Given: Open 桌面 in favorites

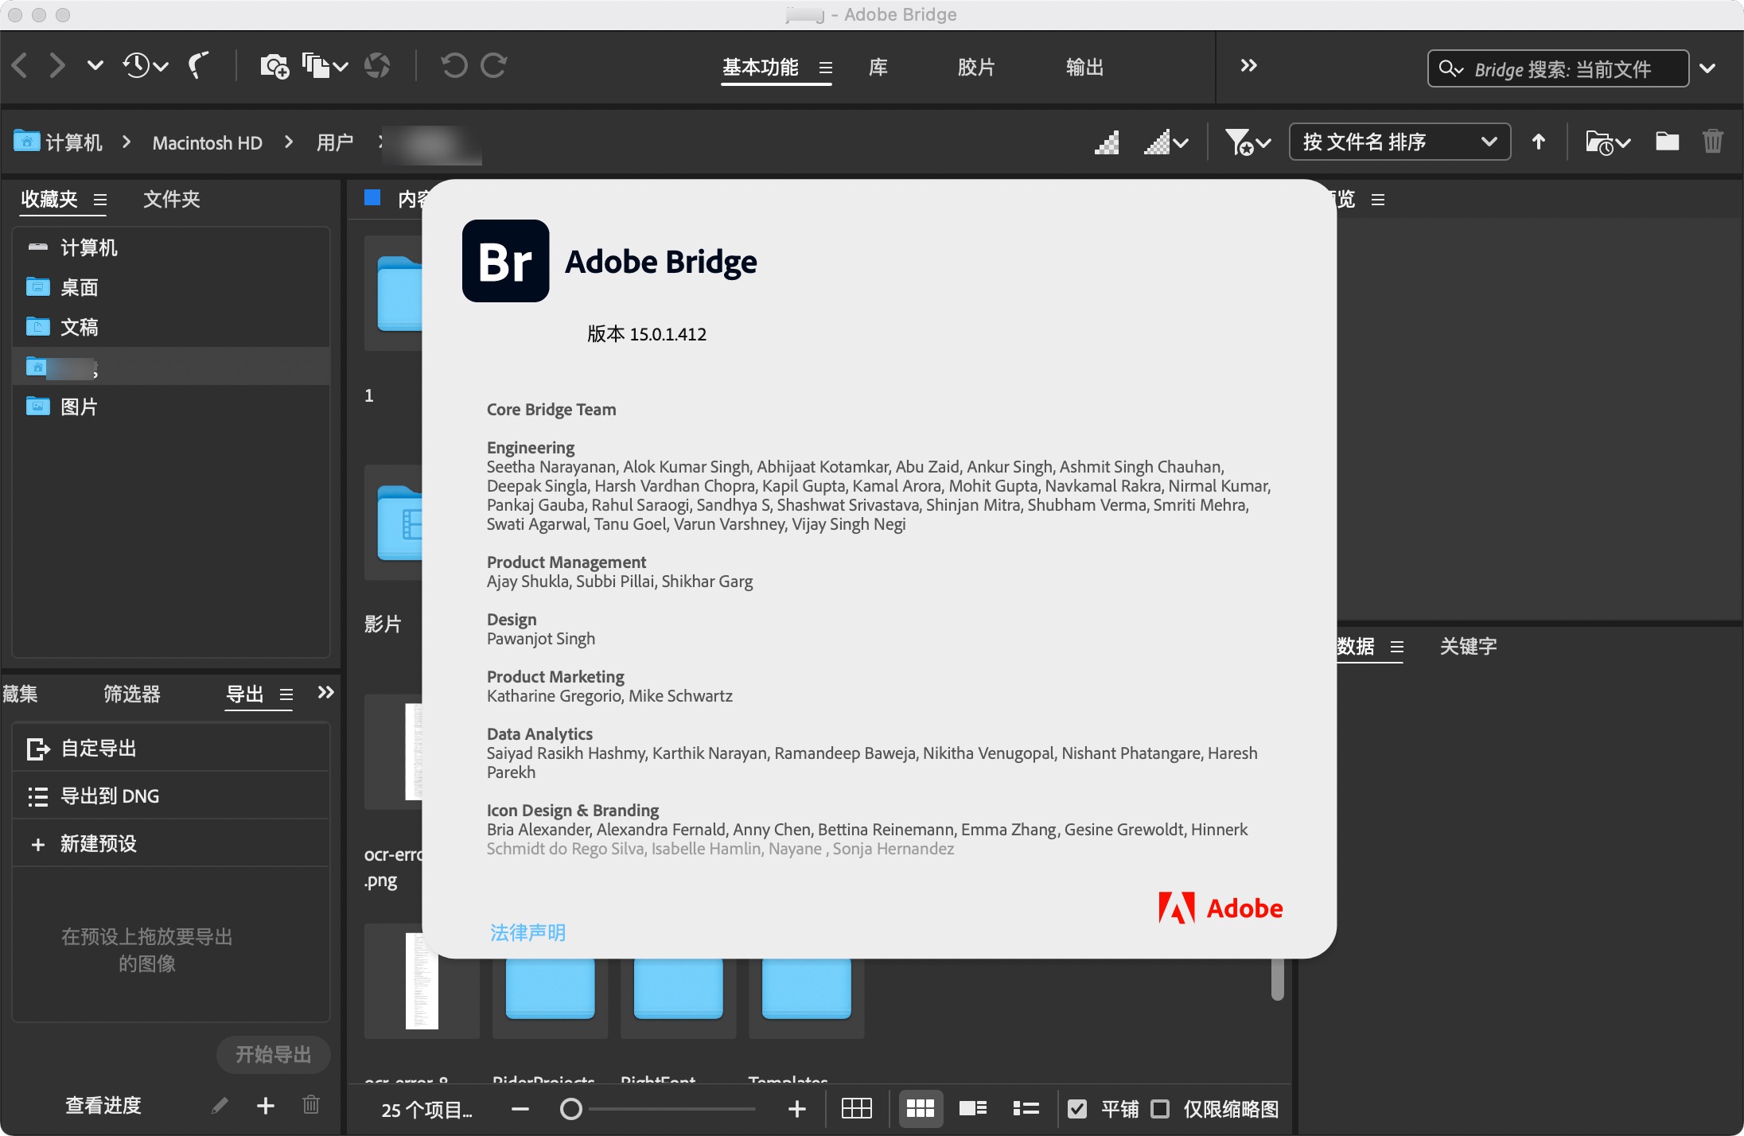Looking at the screenshot, I should point(171,287).
